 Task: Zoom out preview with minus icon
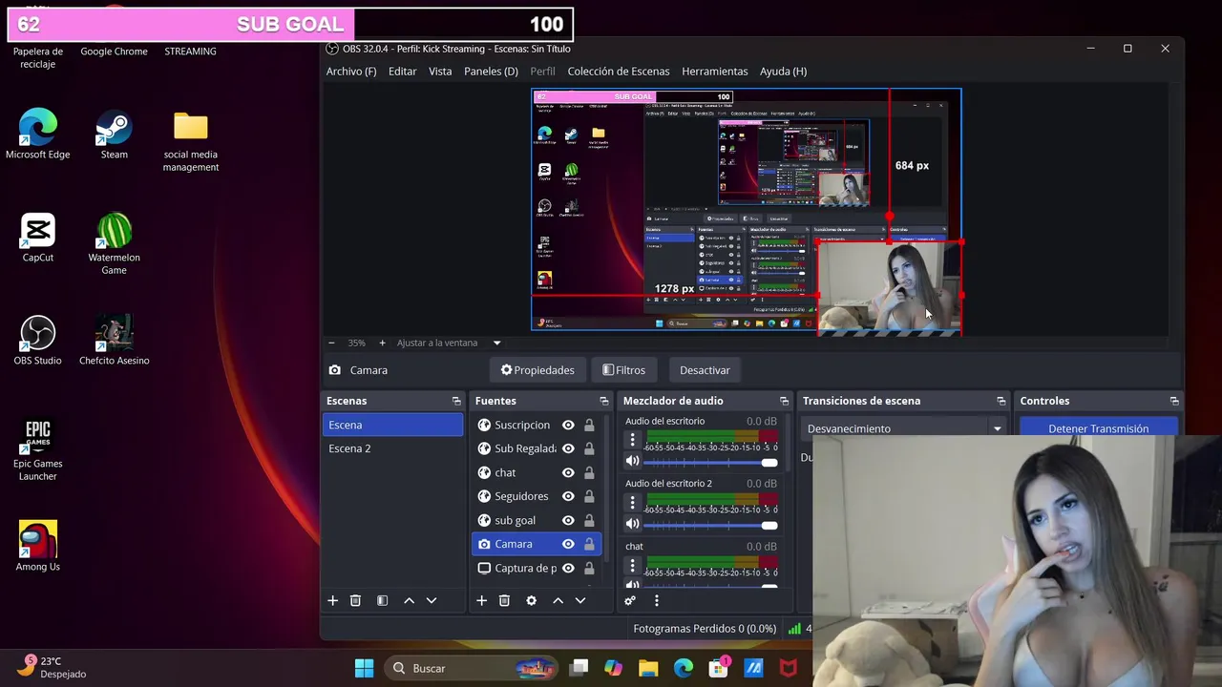coord(331,343)
